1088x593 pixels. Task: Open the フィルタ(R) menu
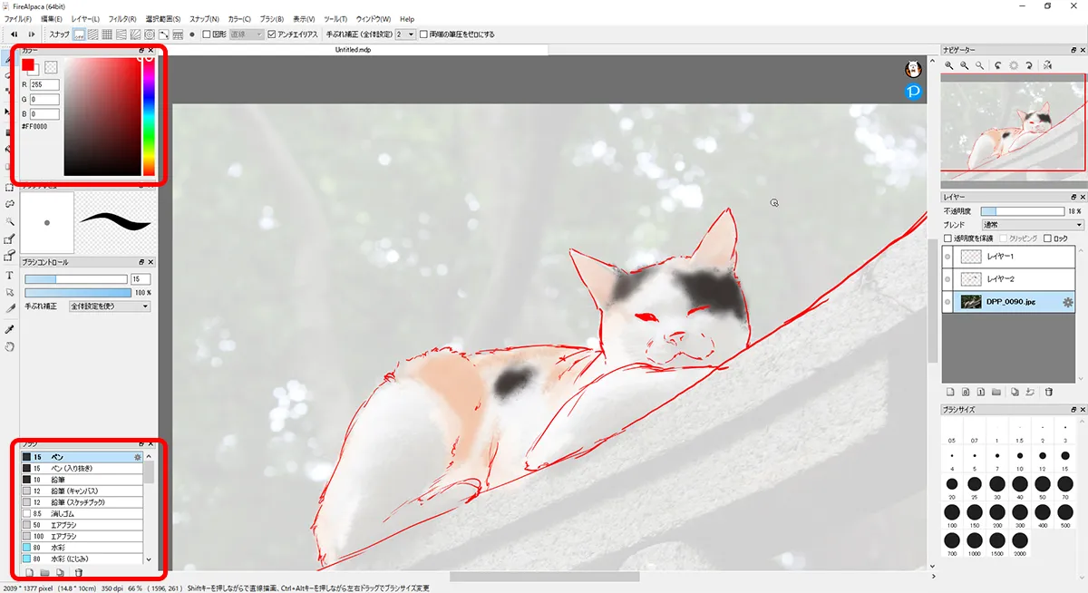pos(122,18)
